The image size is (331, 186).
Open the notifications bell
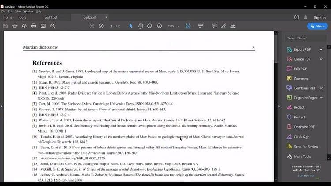click(305, 17)
